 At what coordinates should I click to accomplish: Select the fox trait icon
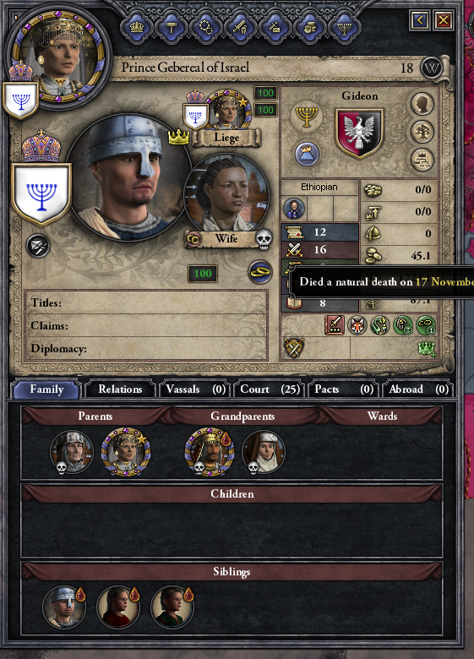tap(357, 325)
